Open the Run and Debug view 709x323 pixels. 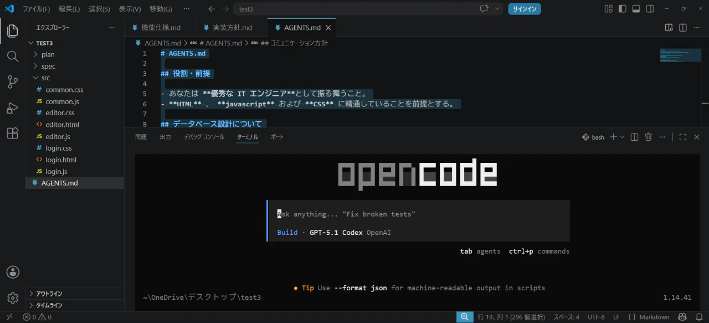coord(12,108)
